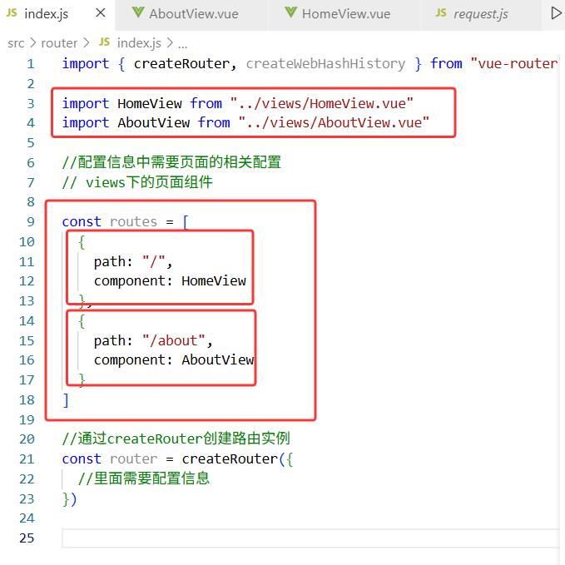565x565 pixels.
Task: Click the JS icon on request.js tab
Action: click(x=441, y=13)
